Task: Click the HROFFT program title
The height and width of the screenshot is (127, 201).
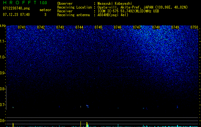Action: 20,3
